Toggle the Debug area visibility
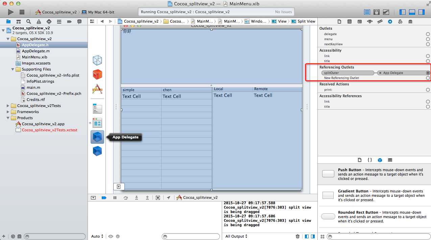 coord(412,12)
